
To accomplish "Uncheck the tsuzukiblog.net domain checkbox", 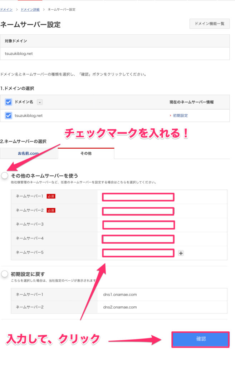I will [9, 115].
